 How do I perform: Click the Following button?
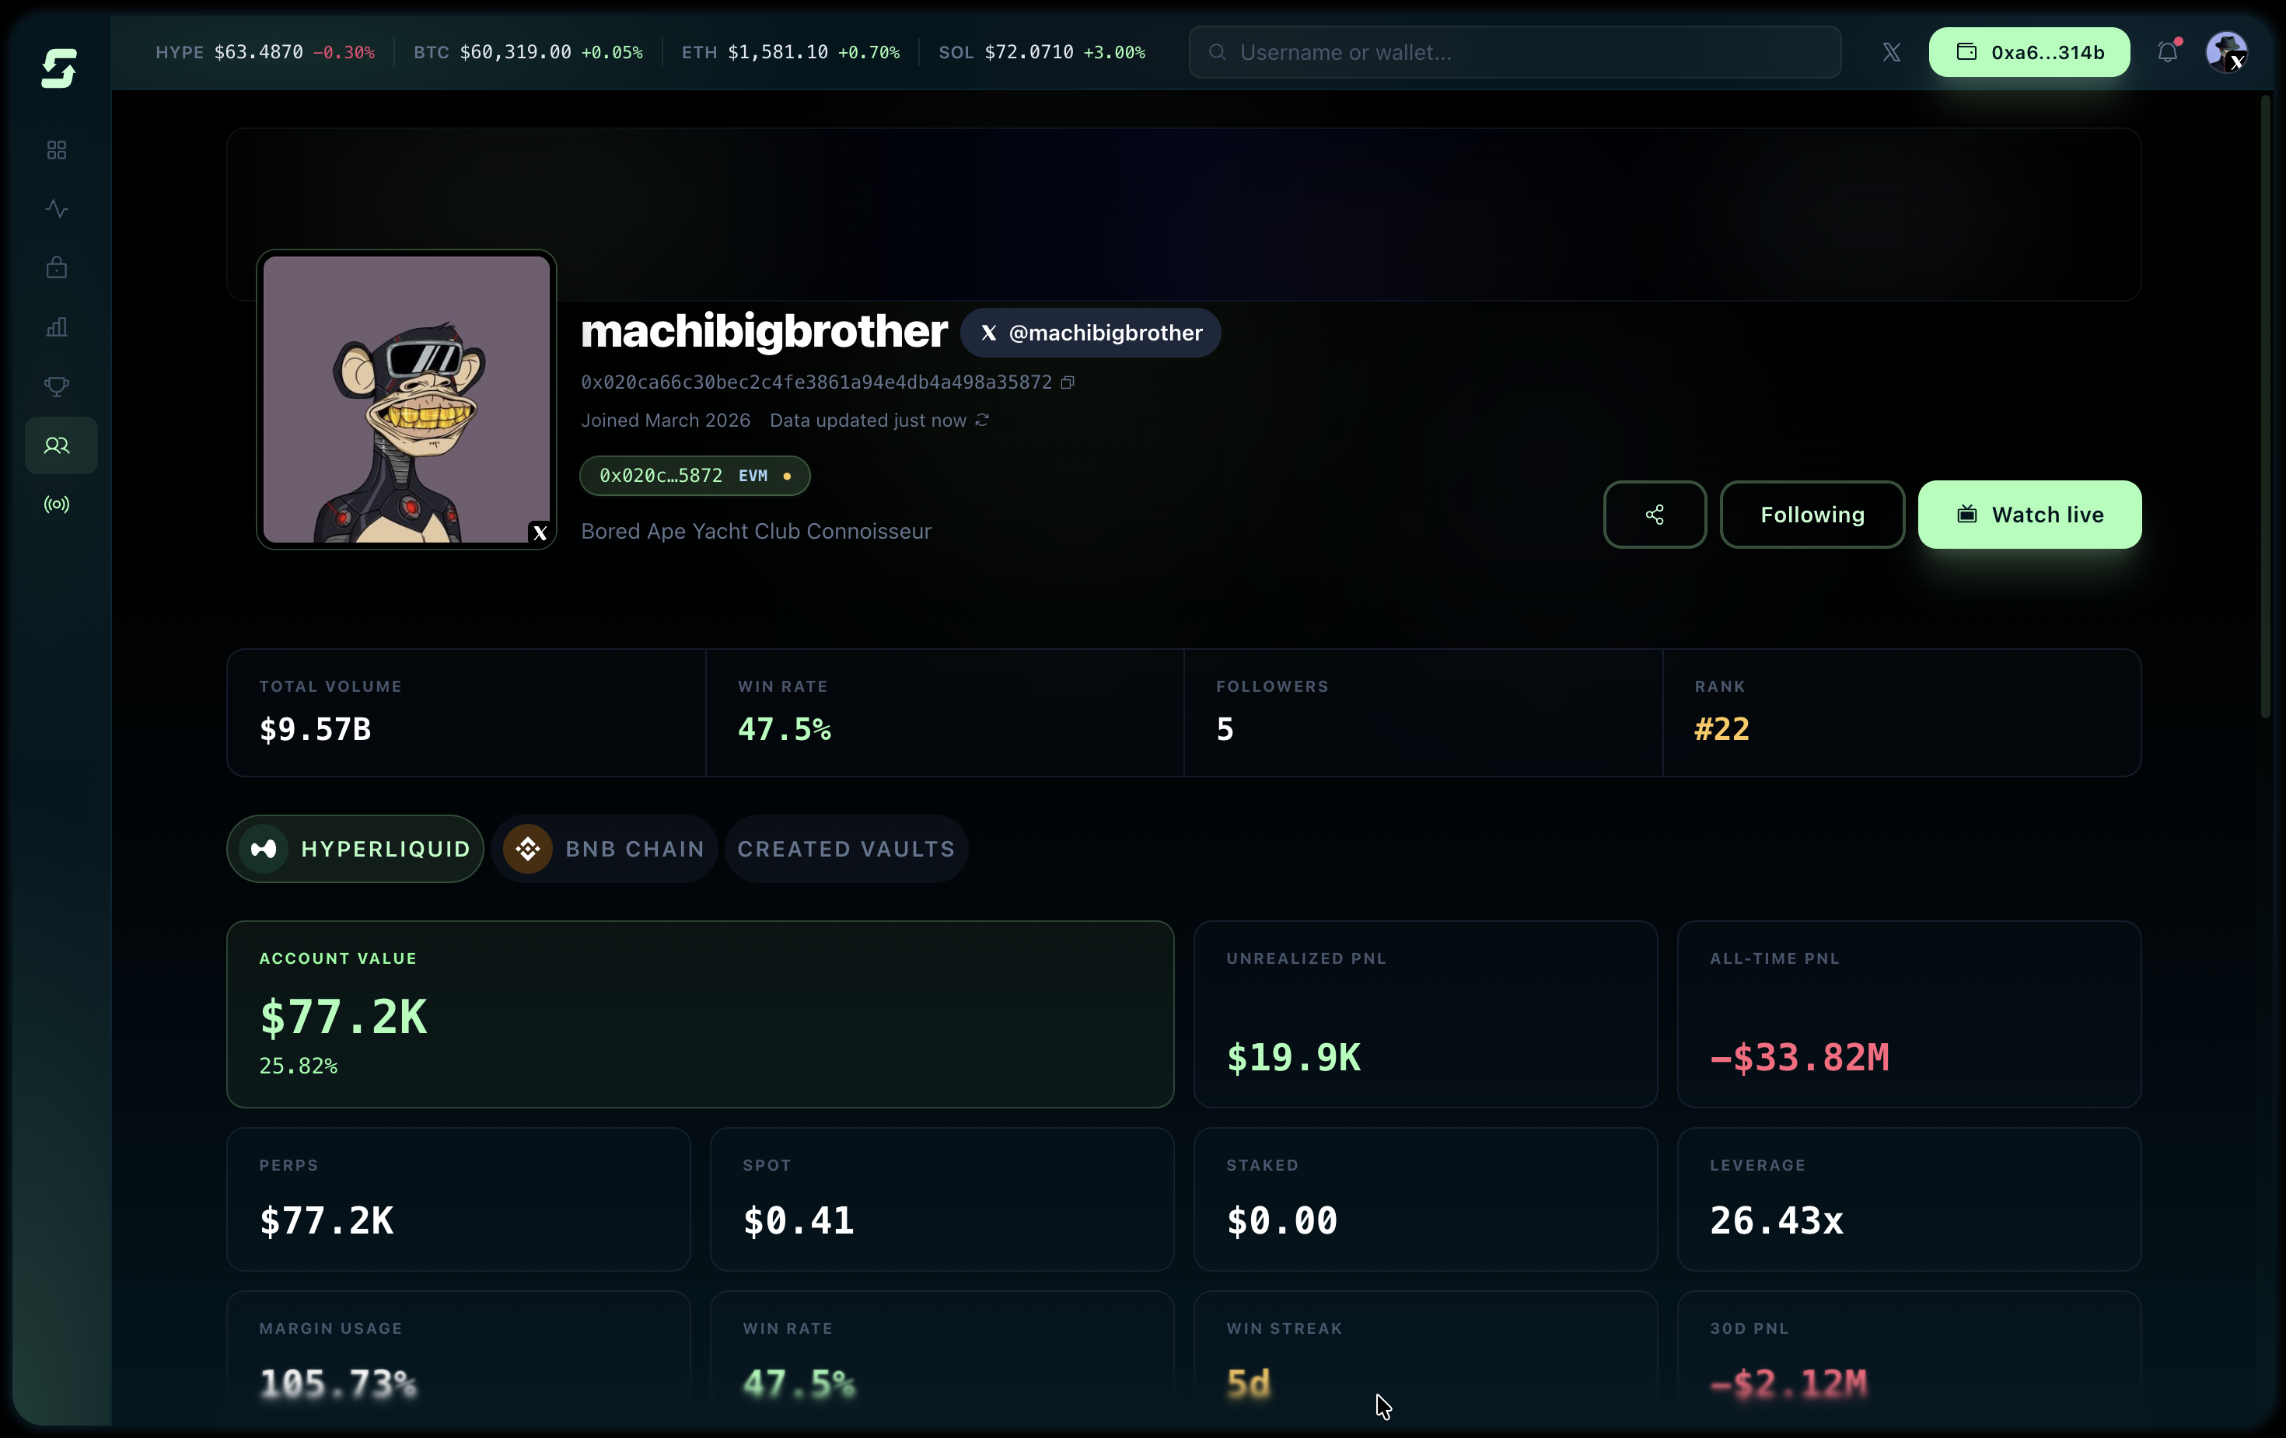1812,515
